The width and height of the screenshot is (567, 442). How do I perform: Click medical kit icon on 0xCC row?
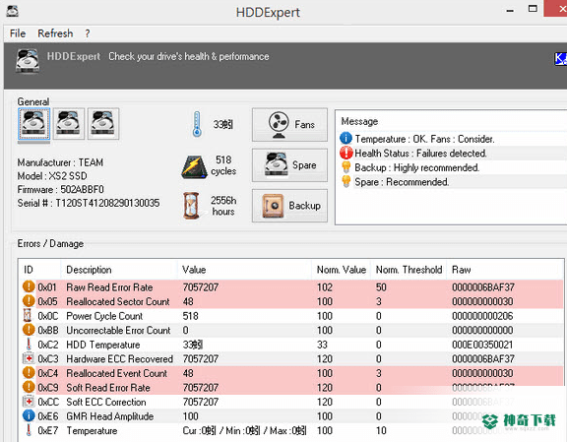tap(29, 402)
